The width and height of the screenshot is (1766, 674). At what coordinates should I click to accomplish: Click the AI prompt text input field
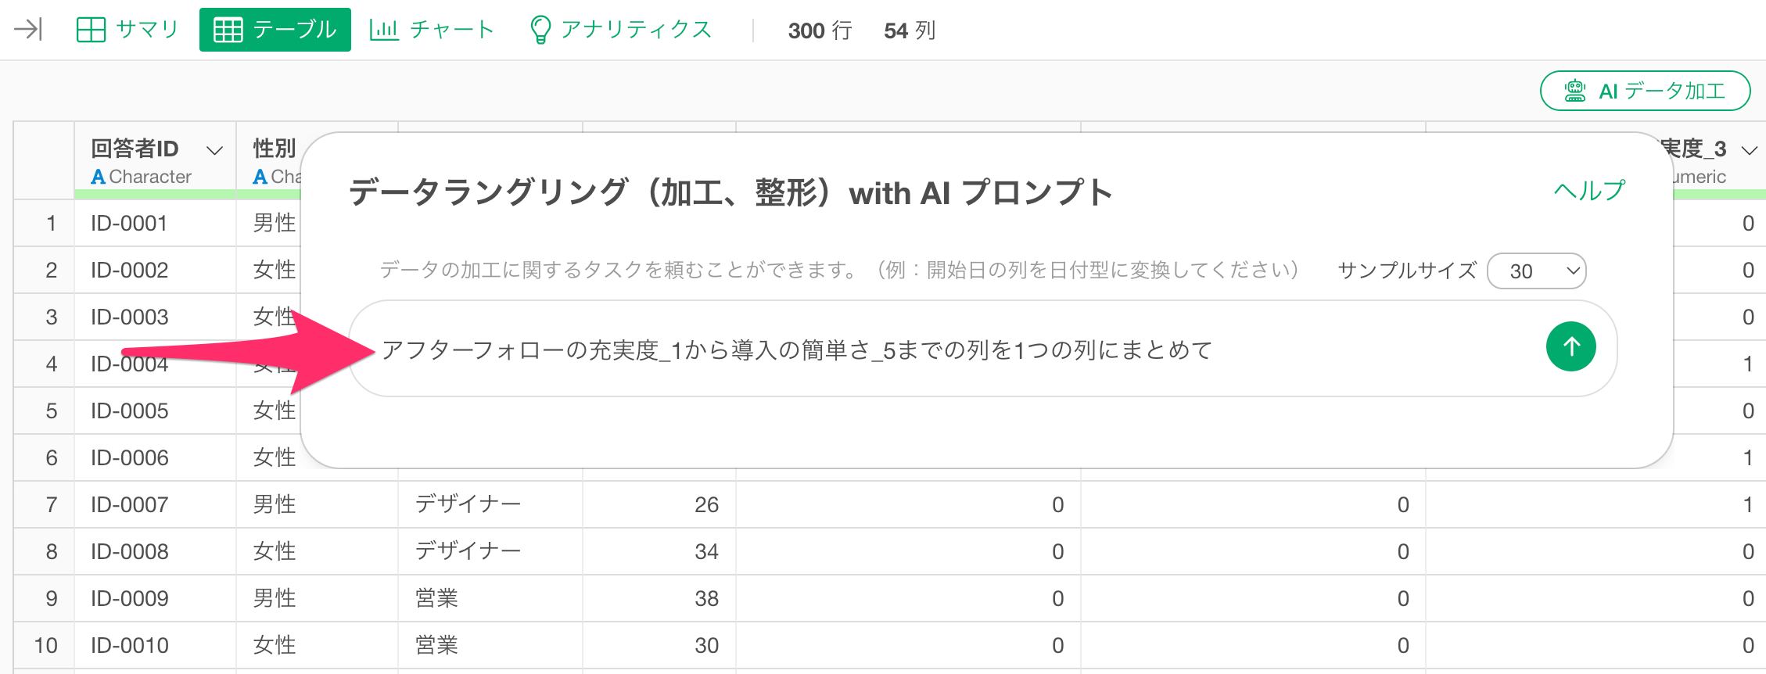coord(939,350)
